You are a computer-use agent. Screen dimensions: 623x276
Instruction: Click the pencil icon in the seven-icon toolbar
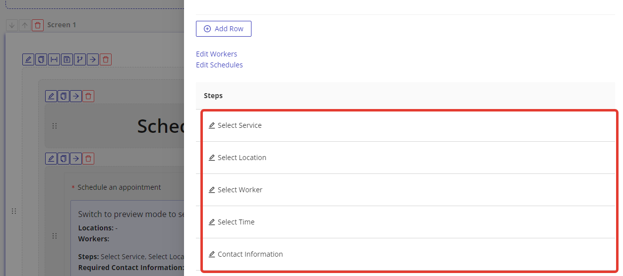pyautogui.click(x=28, y=59)
